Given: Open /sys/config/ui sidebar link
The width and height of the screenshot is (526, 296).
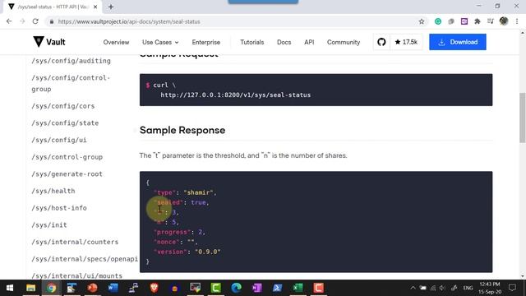Looking at the screenshot, I should coord(59,140).
